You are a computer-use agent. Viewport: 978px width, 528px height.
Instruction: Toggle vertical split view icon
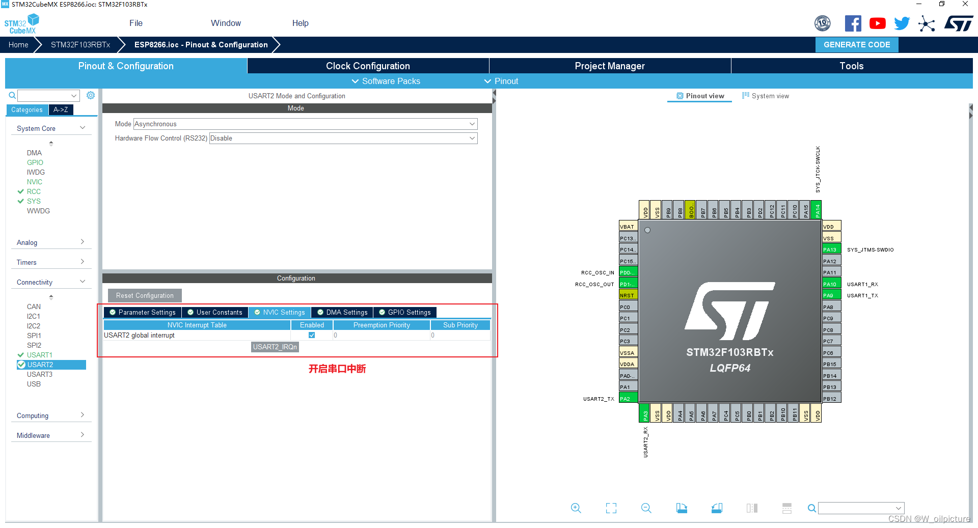click(x=752, y=508)
